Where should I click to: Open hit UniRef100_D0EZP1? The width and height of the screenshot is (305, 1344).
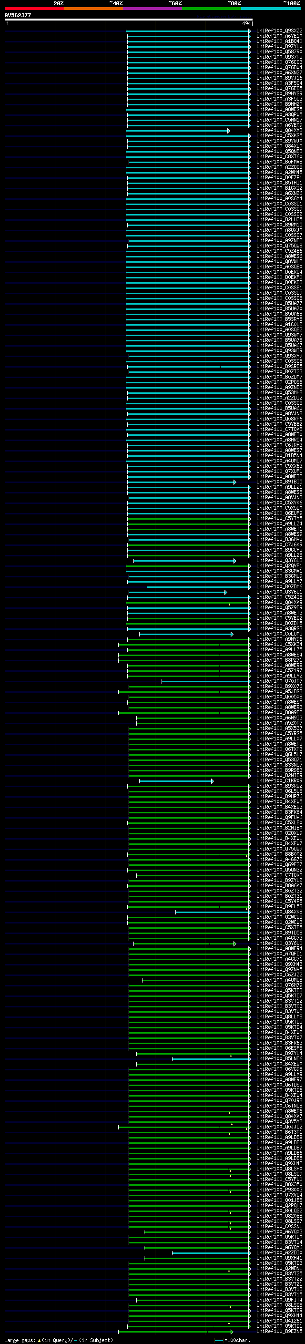pyautogui.click(x=279, y=177)
